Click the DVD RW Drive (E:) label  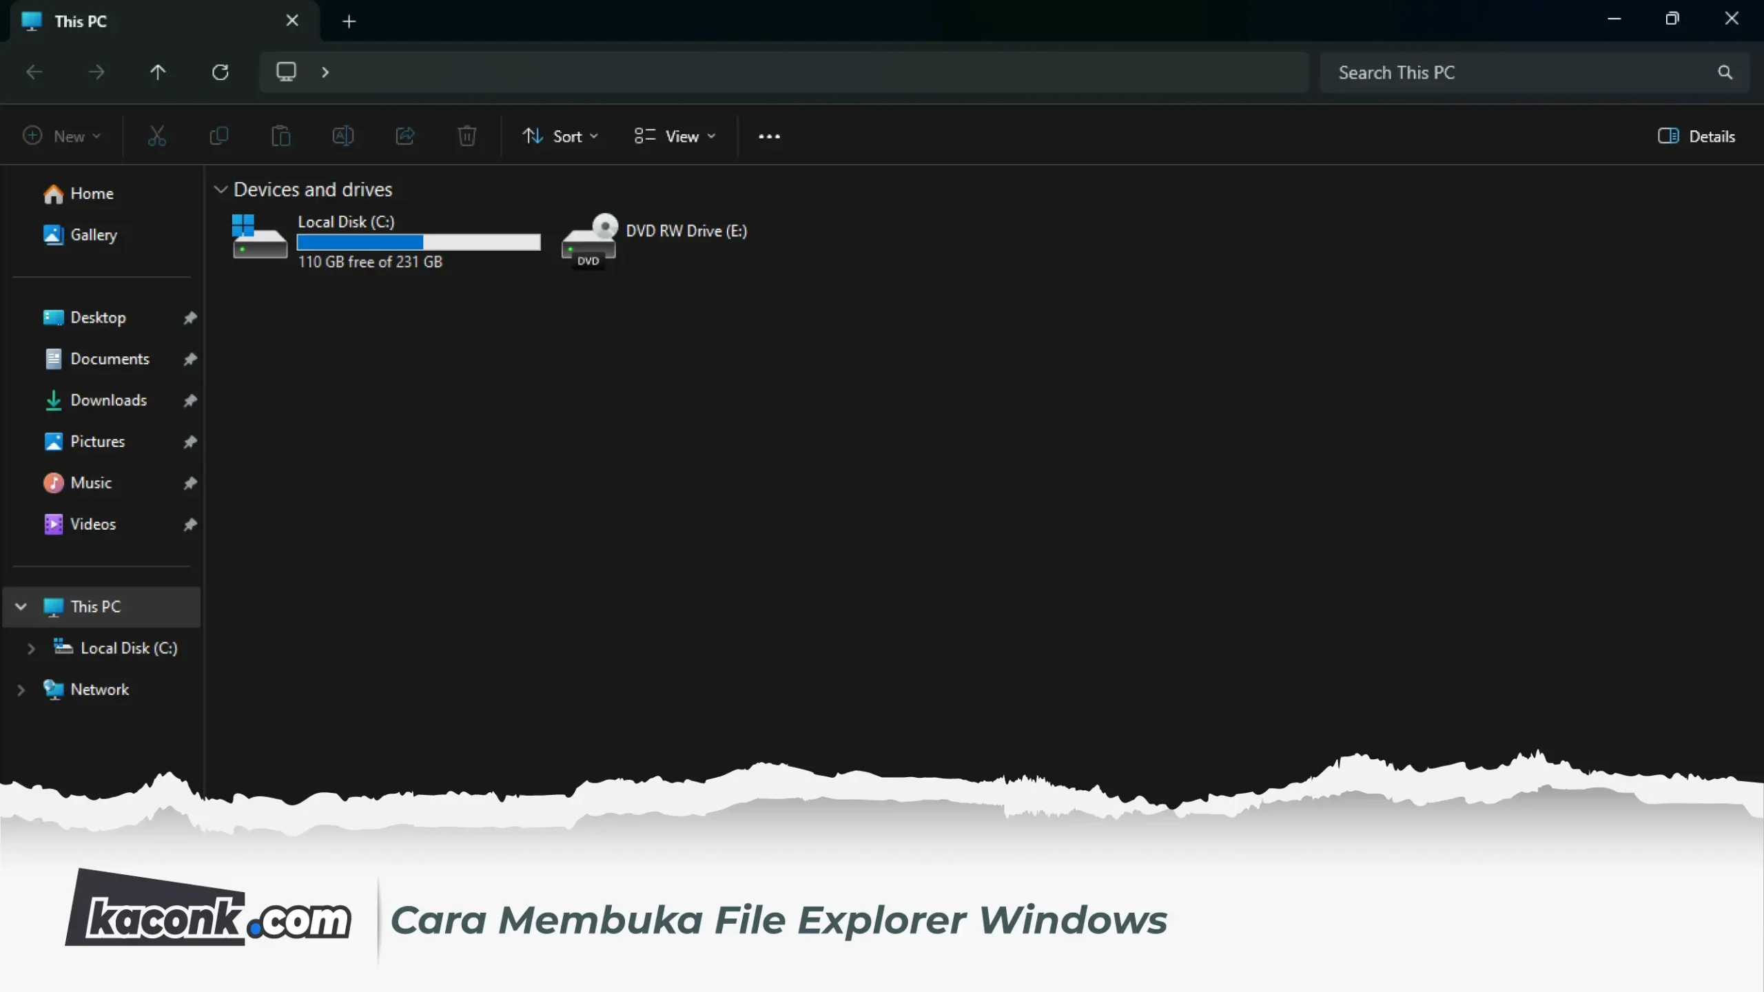(x=686, y=231)
